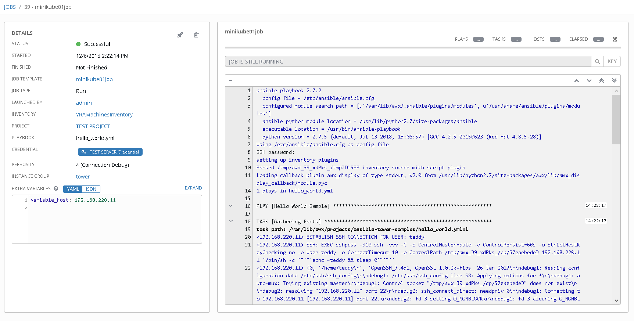Click 'variable_host: 192.168.220.11' in editor
This screenshot has height=321, width=634.
(x=73, y=200)
